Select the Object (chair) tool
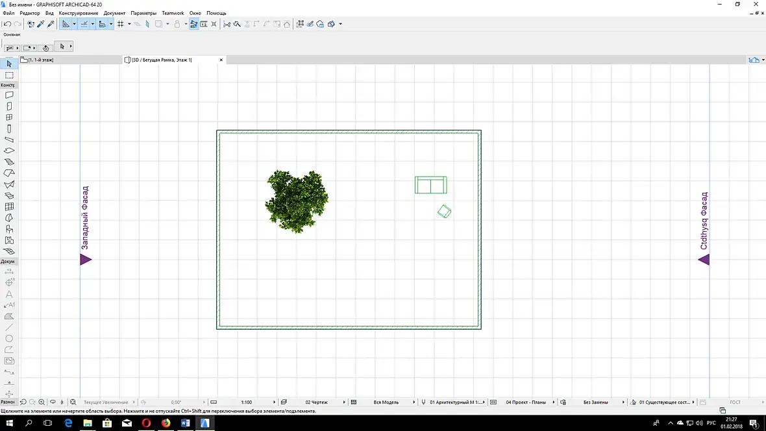 coord(9,229)
